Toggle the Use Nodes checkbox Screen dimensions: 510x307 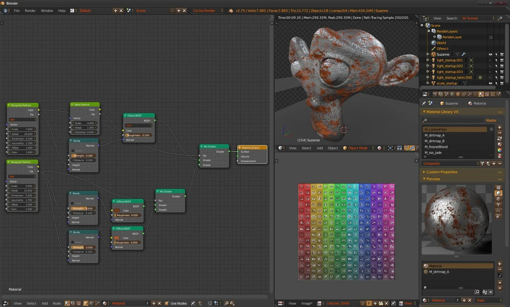tap(167, 303)
